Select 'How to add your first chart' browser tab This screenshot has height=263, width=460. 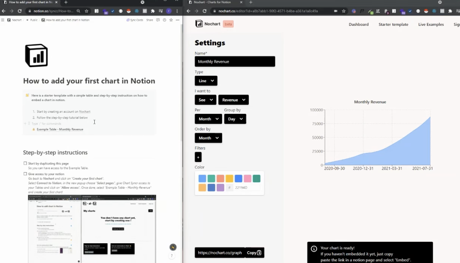coord(31,2)
